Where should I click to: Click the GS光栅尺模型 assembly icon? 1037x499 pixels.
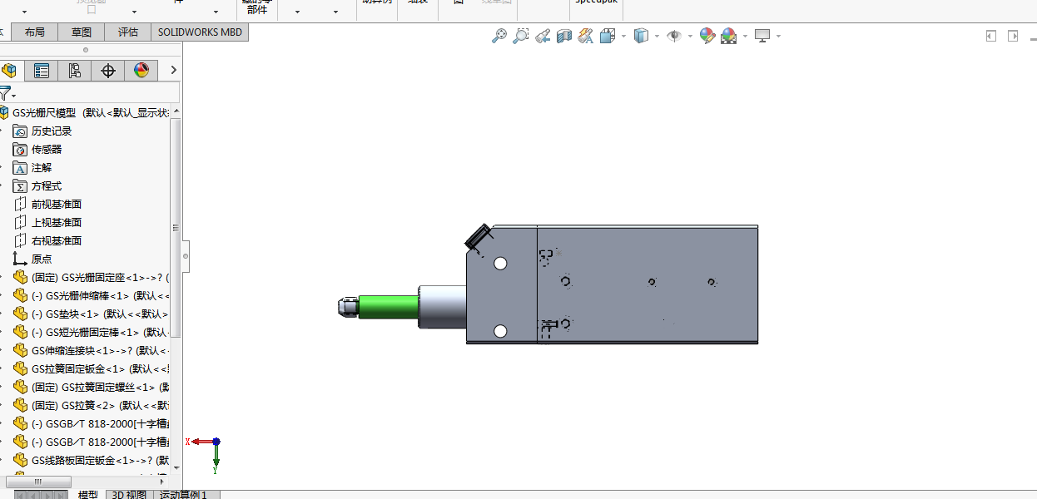3,113
